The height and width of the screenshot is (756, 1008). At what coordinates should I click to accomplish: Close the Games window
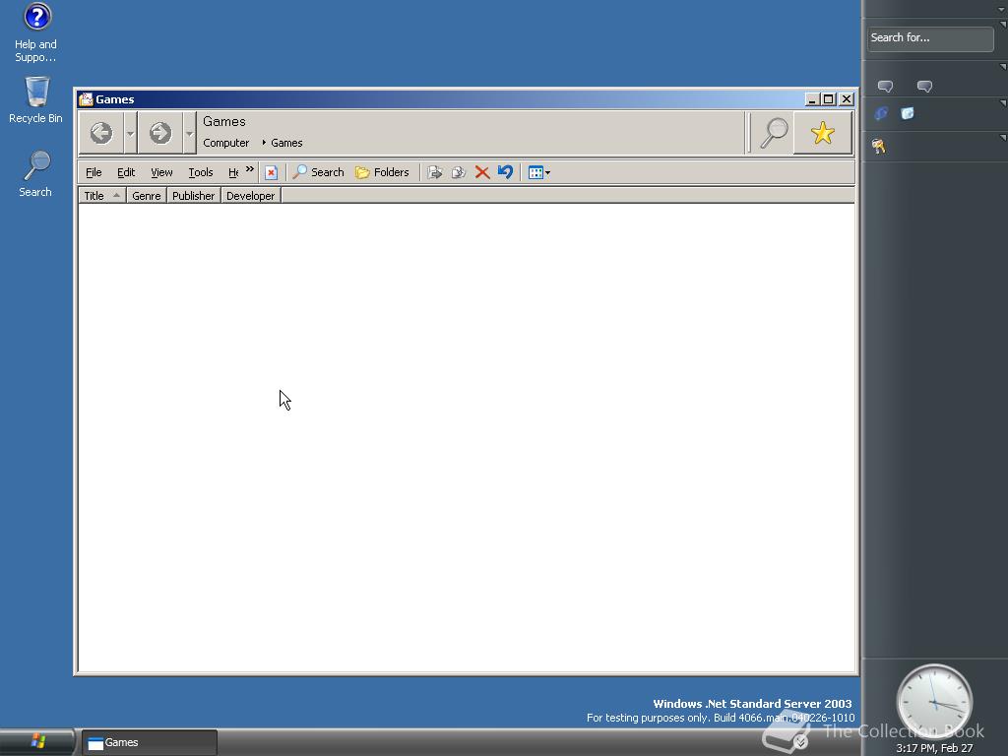click(x=847, y=99)
